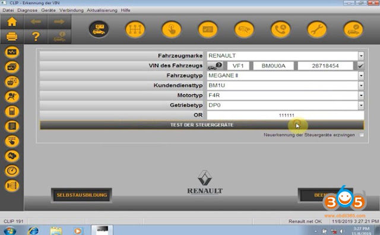Viewport: 380px width, 235px height.
Task: Open the Verbindung menu
Action: (71, 10)
